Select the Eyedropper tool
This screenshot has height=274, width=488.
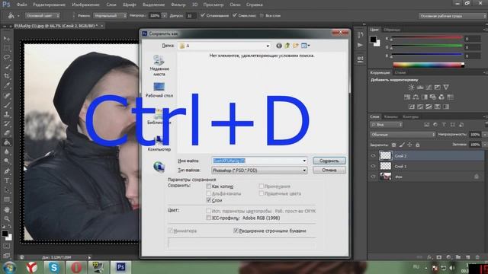click(7, 85)
